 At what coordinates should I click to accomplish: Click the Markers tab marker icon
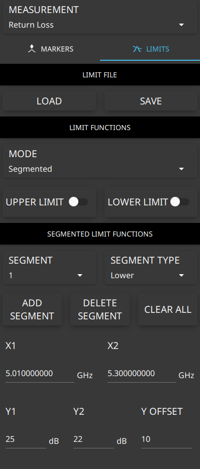32,49
